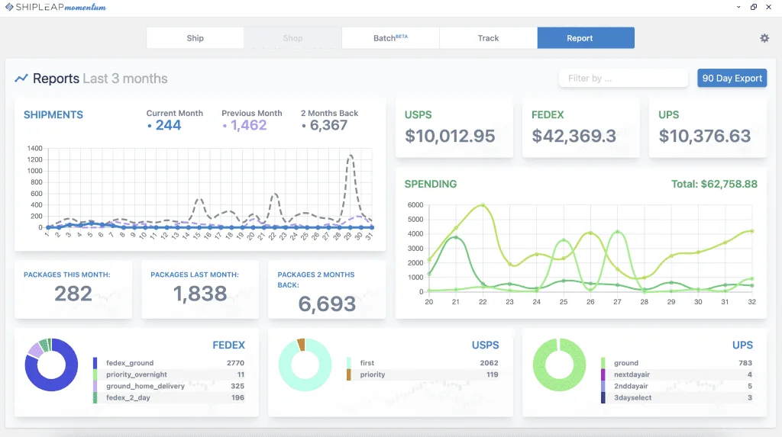Click the Total: $62,758.88 label
The image size is (782, 437).
pyautogui.click(x=714, y=184)
